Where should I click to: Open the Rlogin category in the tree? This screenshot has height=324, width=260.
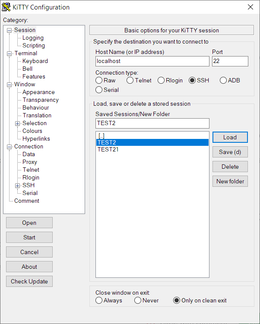[31, 177]
